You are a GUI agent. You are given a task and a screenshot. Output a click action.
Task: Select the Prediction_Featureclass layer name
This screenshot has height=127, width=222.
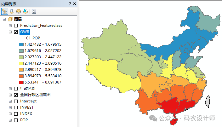tap(41, 26)
